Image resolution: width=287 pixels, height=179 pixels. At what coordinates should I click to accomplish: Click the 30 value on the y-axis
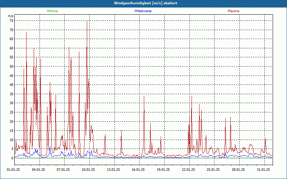tap(11, 103)
